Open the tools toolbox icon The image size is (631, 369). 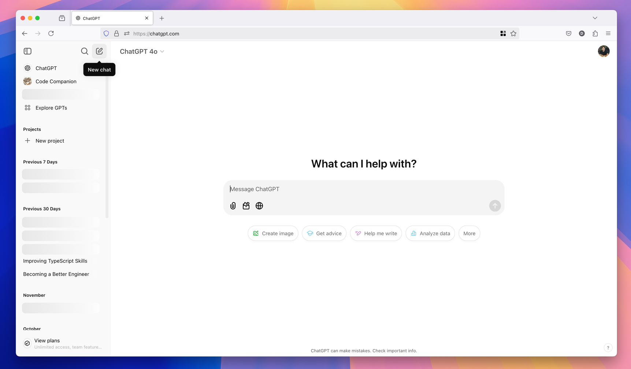(x=246, y=206)
